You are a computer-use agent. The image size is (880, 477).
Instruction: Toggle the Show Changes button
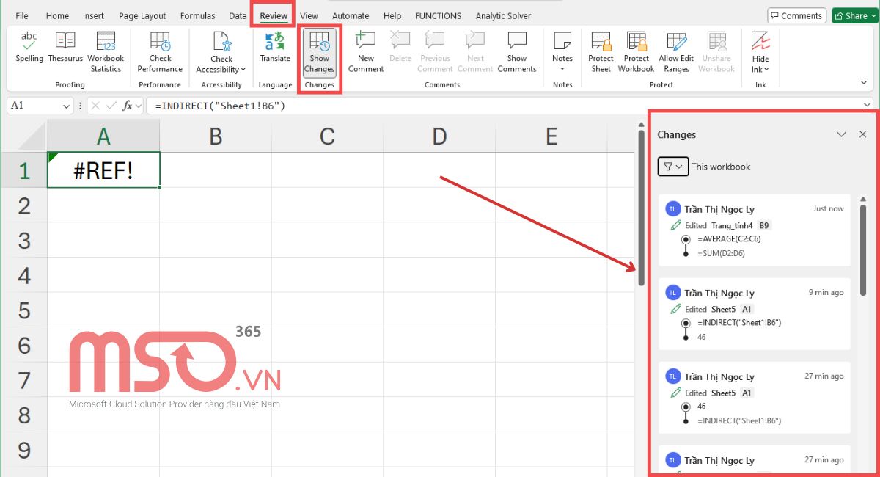(319, 52)
